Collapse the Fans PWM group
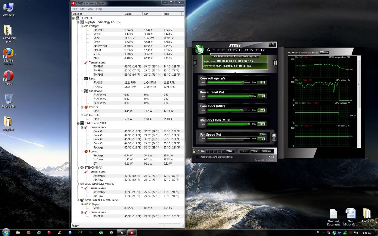Image resolution: width=378 pixels, height=236 pixels. (x=82, y=91)
